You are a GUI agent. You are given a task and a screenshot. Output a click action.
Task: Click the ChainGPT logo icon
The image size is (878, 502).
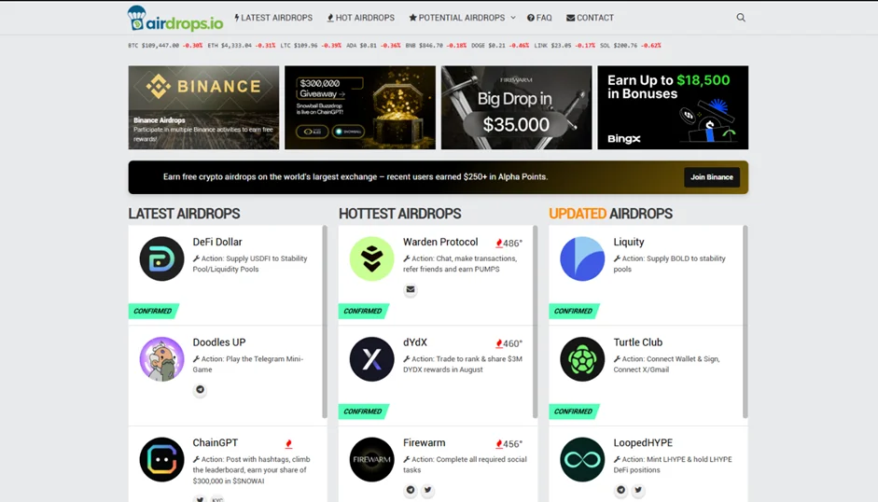[x=161, y=459]
